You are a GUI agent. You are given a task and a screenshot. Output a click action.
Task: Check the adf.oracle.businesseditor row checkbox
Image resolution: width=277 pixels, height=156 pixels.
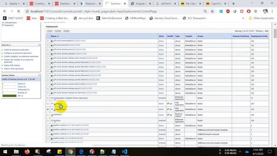[48, 41]
